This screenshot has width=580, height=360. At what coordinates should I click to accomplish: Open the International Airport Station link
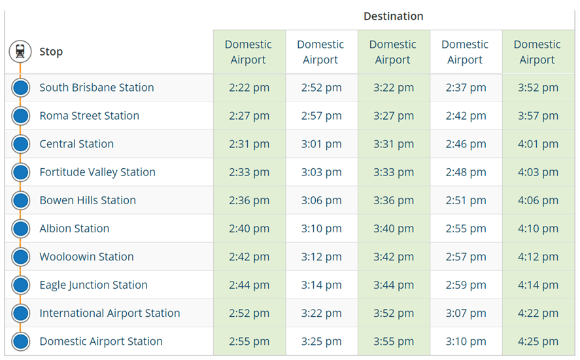(110, 313)
